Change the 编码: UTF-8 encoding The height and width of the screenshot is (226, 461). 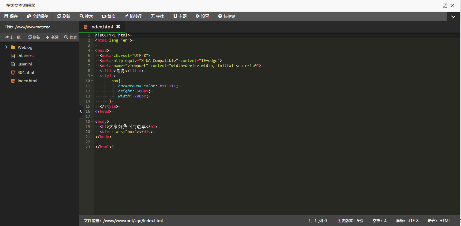click(407, 221)
